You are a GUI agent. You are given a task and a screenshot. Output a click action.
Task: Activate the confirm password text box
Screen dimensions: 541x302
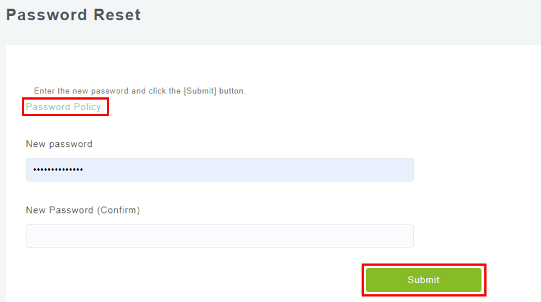pyautogui.click(x=220, y=236)
